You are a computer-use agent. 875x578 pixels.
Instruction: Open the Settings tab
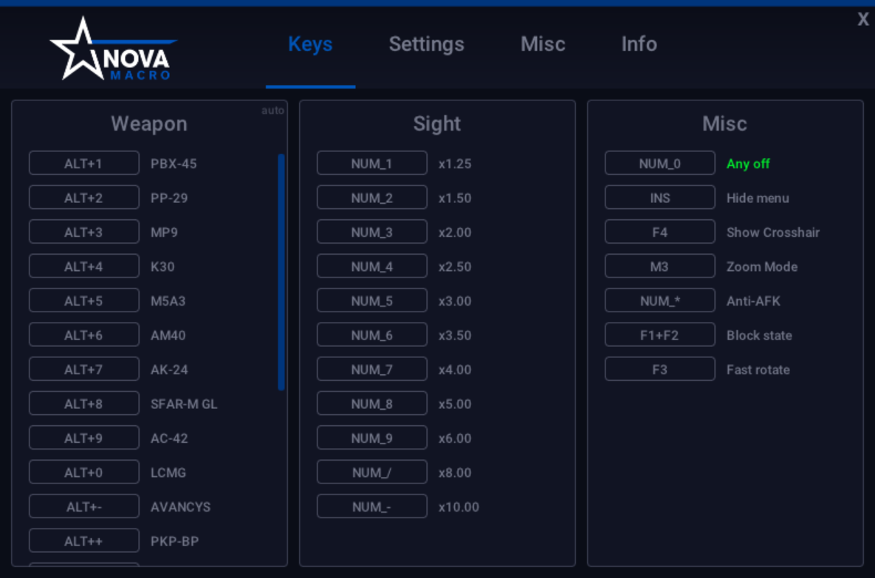coord(426,44)
